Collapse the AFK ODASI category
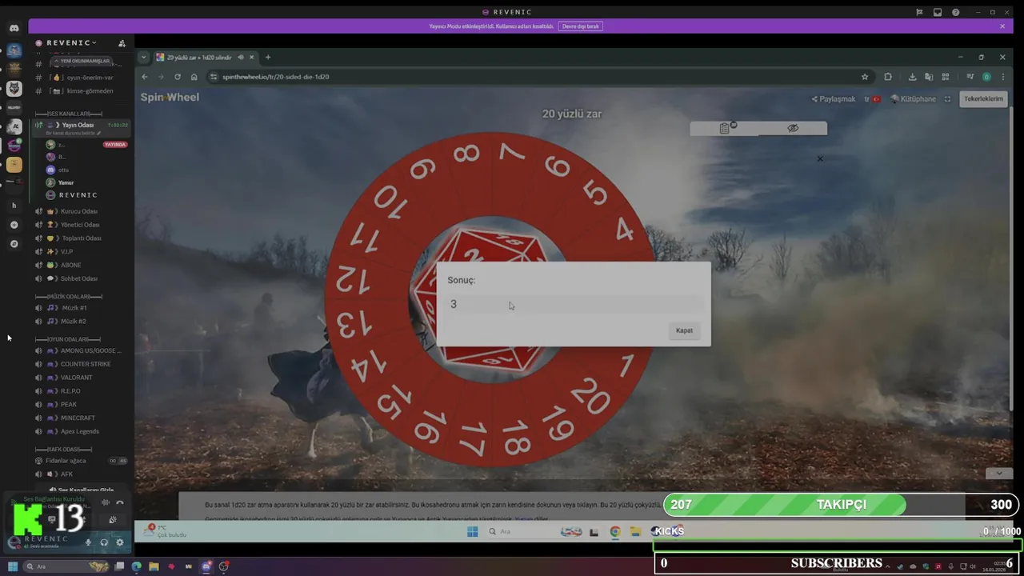Viewport: 1024px width, 576px height. [64, 450]
